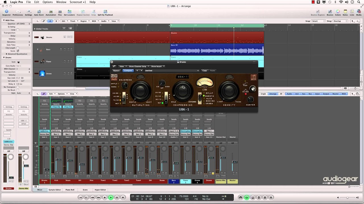Image resolution: width=364 pixels, height=204 pixels.
Task: Click the Apple menu icon
Action: (x=5, y=2)
